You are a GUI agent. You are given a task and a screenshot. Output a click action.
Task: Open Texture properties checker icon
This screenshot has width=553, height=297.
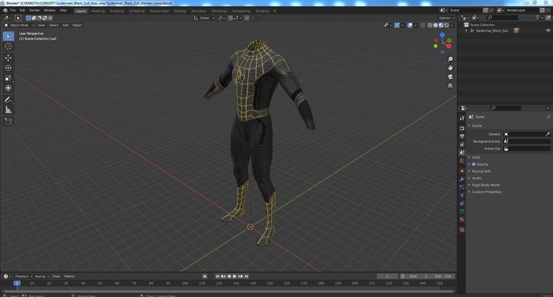pyautogui.click(x=462, y=230)
